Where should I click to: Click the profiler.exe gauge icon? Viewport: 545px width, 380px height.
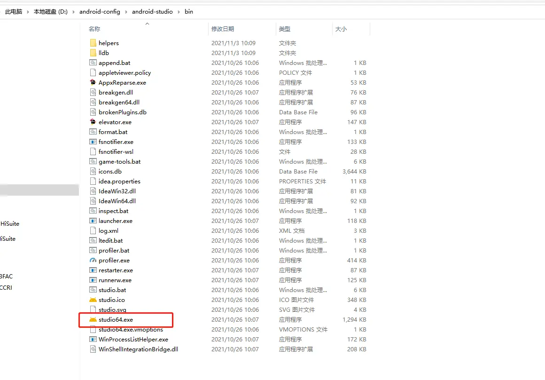click(93, 261)
